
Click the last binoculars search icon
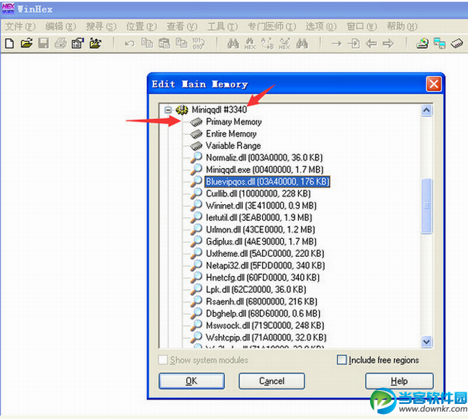[x=302, y=44]
